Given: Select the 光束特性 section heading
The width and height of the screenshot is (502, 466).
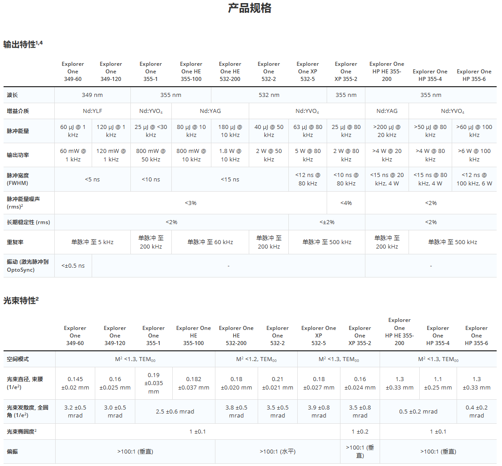Looking at the screenshot, I should pyautogui.click(x=20, y=301).
